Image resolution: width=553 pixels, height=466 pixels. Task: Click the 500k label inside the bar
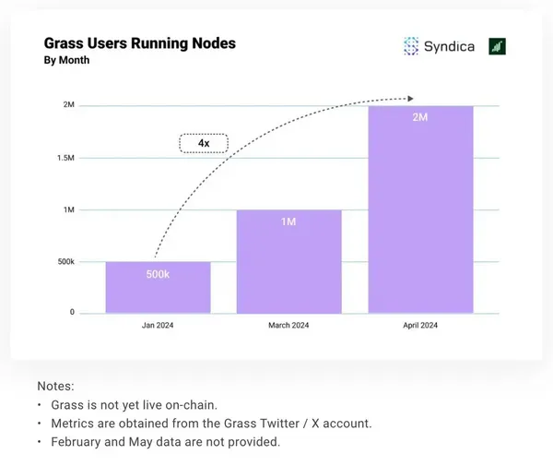click(x=158, y=275)
